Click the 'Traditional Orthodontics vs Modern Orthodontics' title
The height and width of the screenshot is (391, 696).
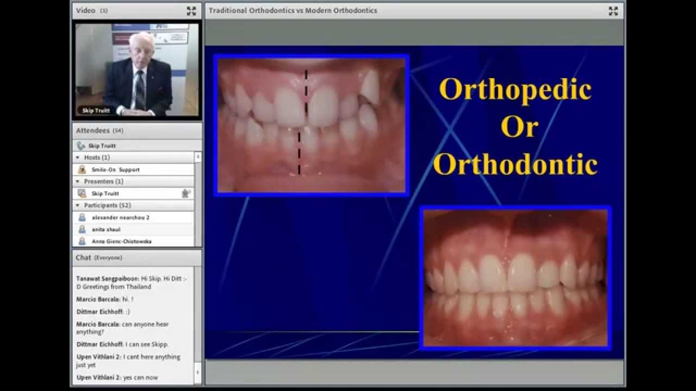[x=293, y=10]
